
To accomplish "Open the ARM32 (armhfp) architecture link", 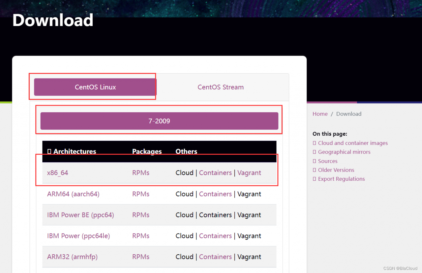I will coord(72,257).
